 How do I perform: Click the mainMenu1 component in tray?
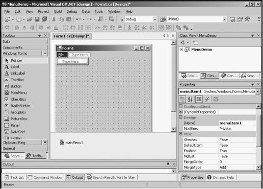[x=71, y=143]
